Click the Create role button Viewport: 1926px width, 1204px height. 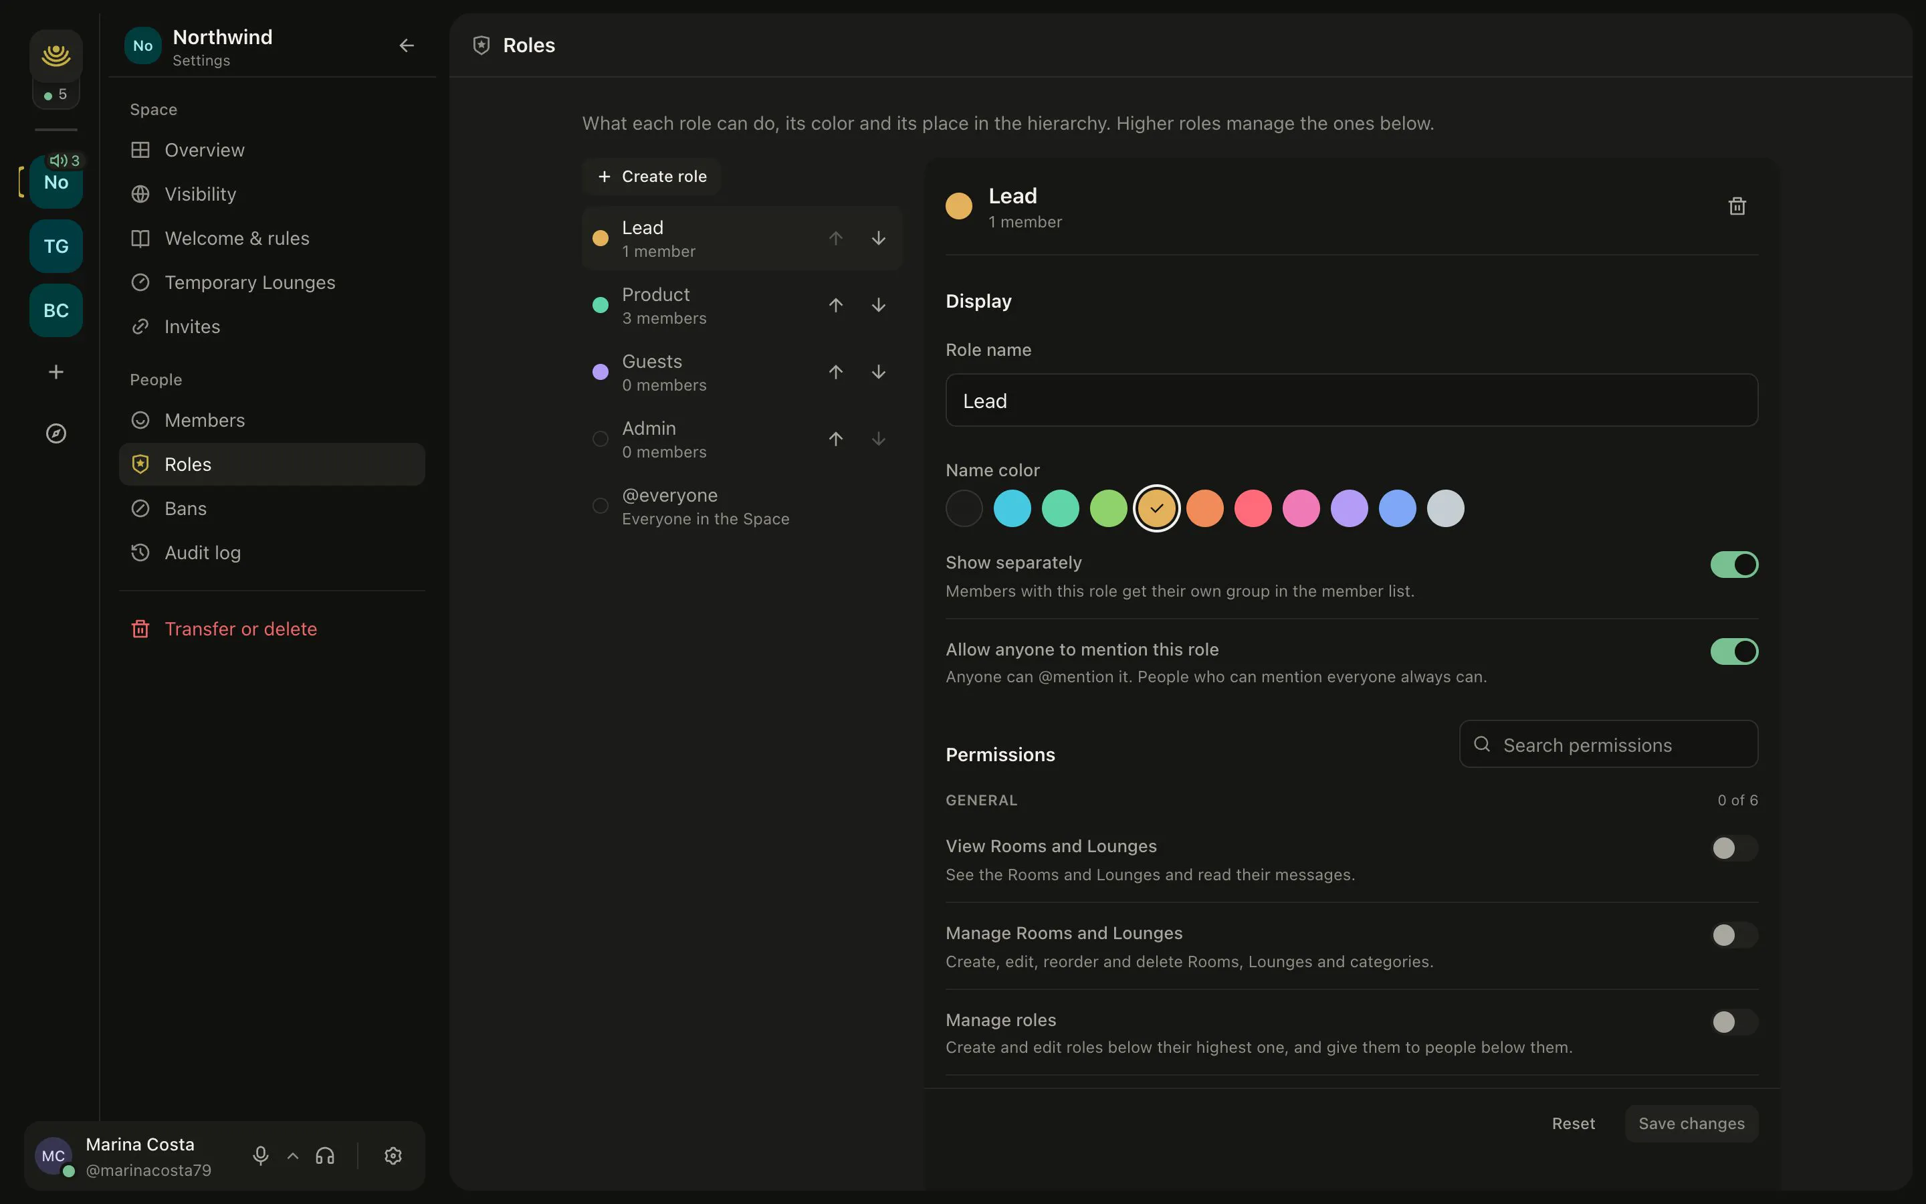coord(652,177)
